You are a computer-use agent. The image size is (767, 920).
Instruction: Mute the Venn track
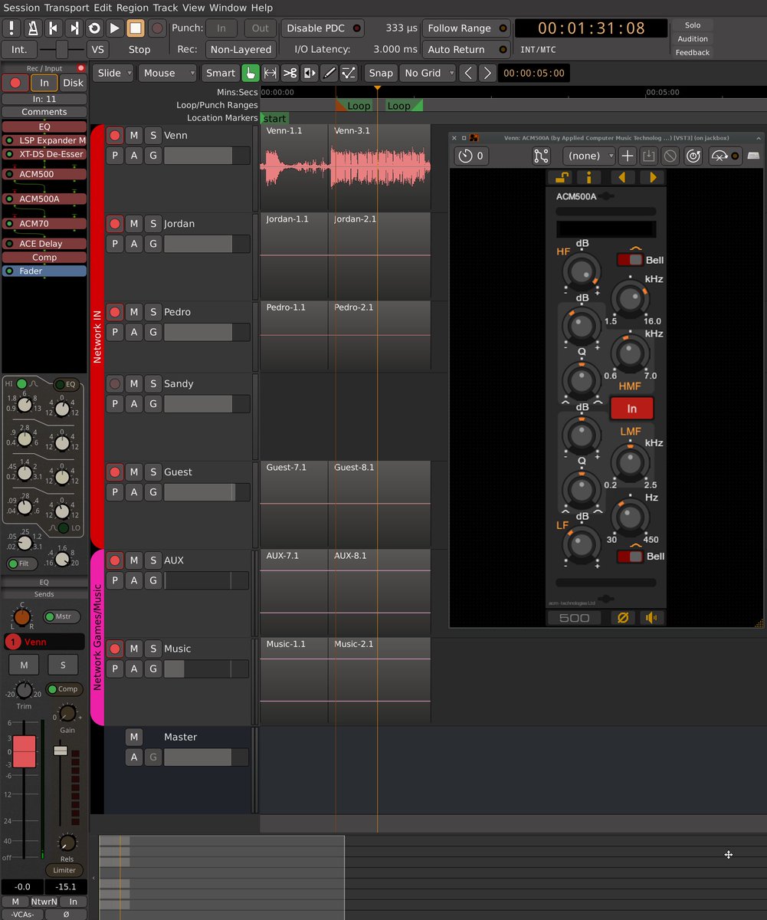pos(134,136)
